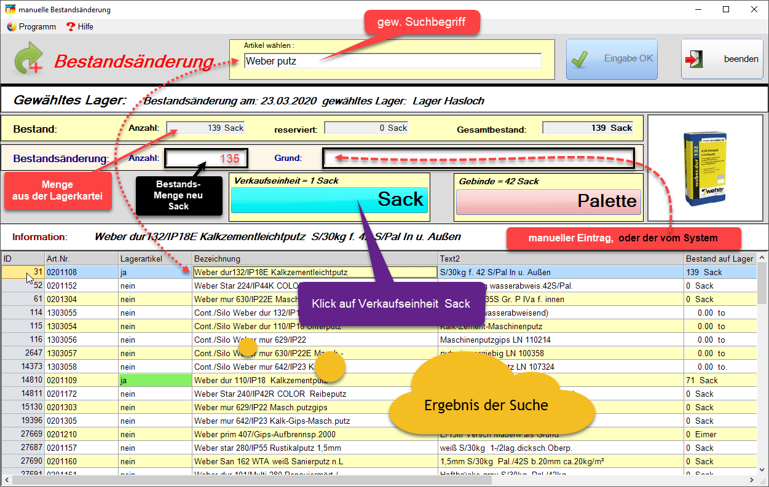Choose the Sack Verkaufseinheit button
769x487 pixels.
click(x=329, y=200)
